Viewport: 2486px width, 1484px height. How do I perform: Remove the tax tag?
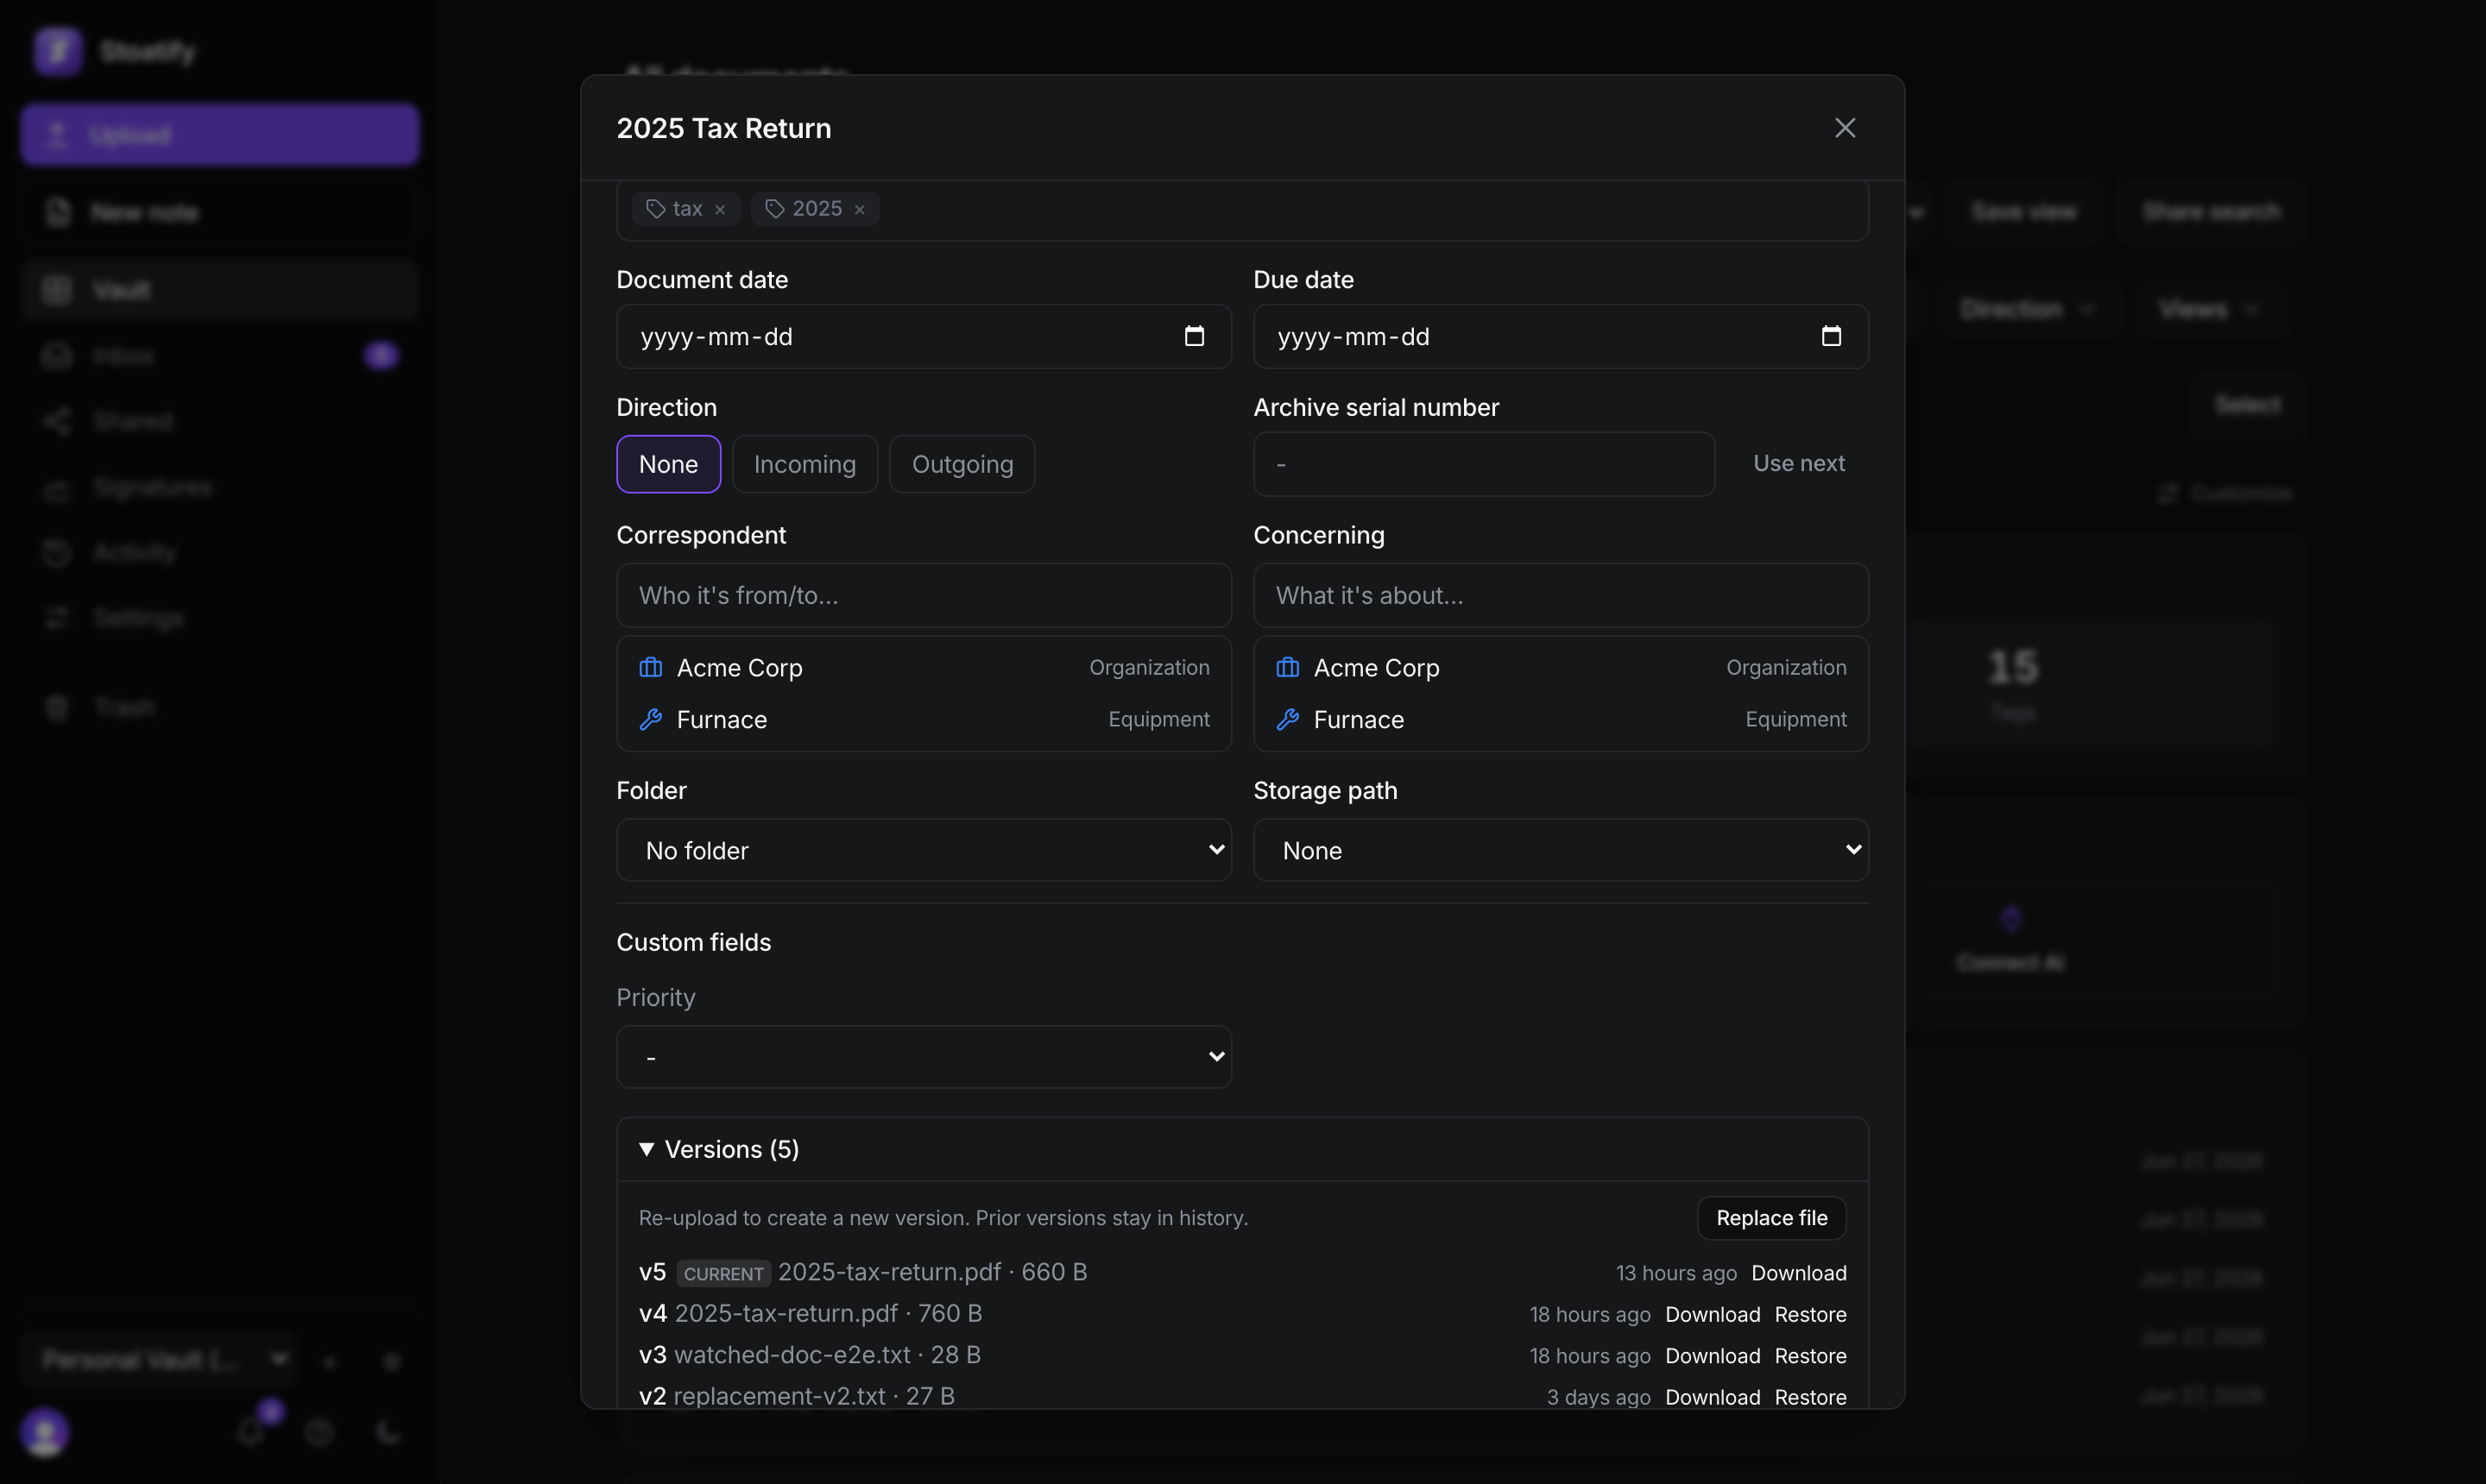719,209
